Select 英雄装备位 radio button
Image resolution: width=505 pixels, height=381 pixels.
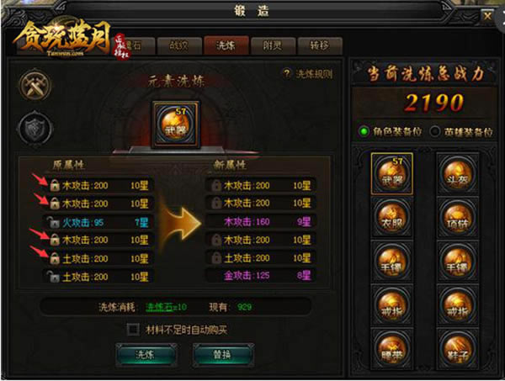click(435, 131)
